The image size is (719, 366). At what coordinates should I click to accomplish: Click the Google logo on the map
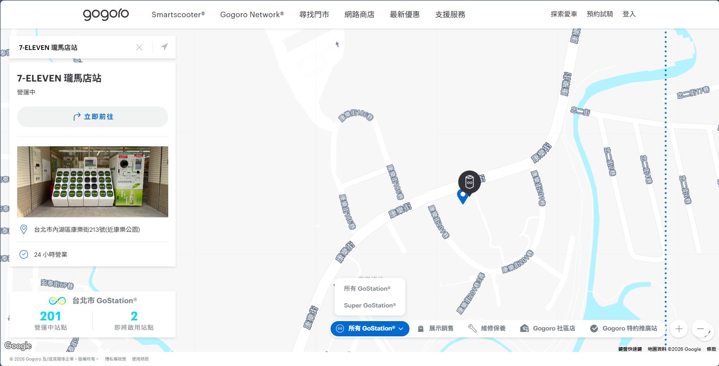(x=18, y=346)
